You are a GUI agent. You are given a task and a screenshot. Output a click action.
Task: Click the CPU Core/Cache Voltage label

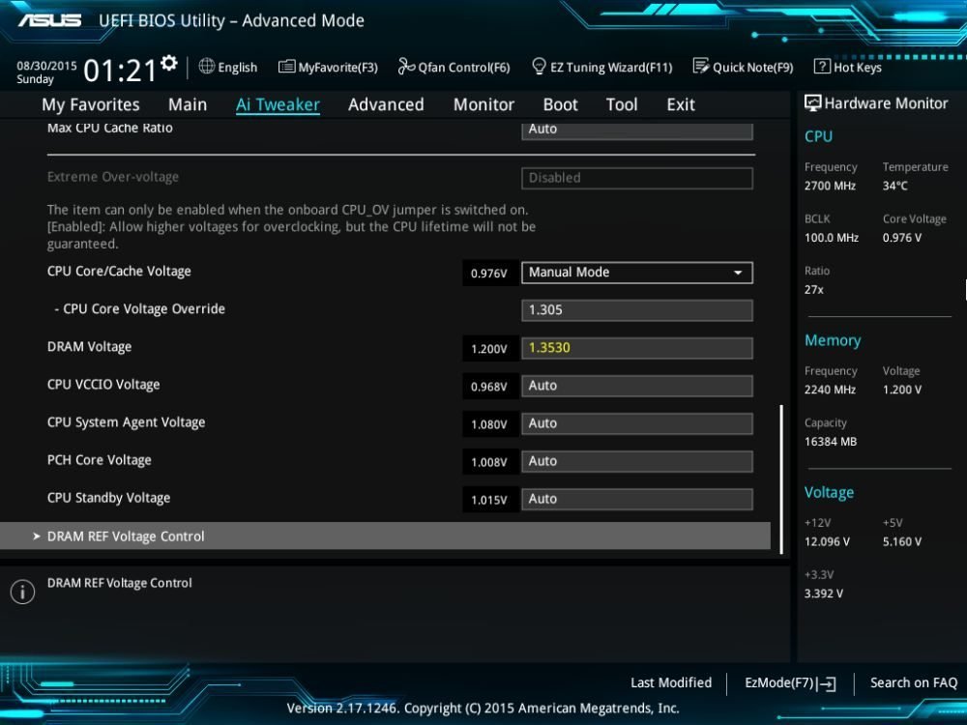pyautogui.click(x=119, y=272)
